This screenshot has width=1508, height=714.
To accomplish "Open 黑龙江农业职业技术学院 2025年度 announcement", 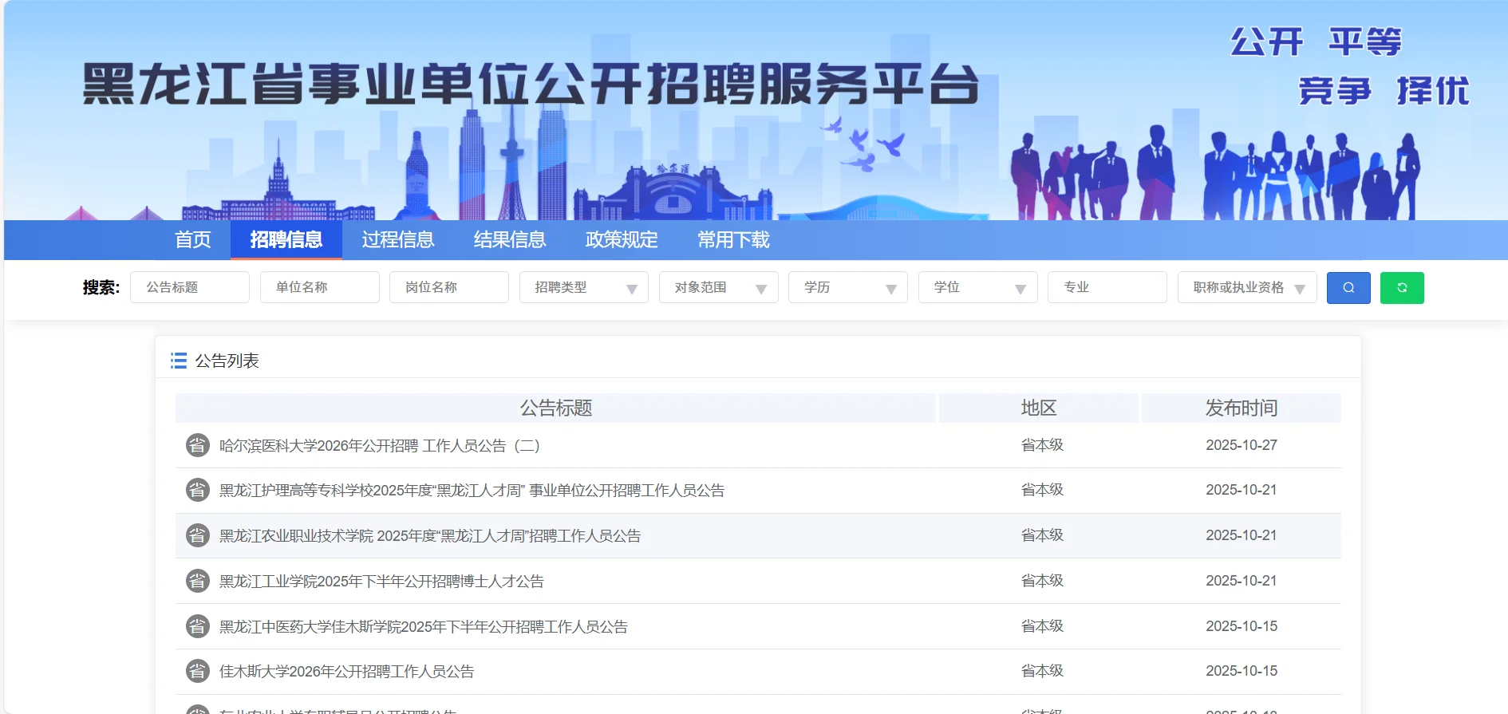I will pos(430,535).
